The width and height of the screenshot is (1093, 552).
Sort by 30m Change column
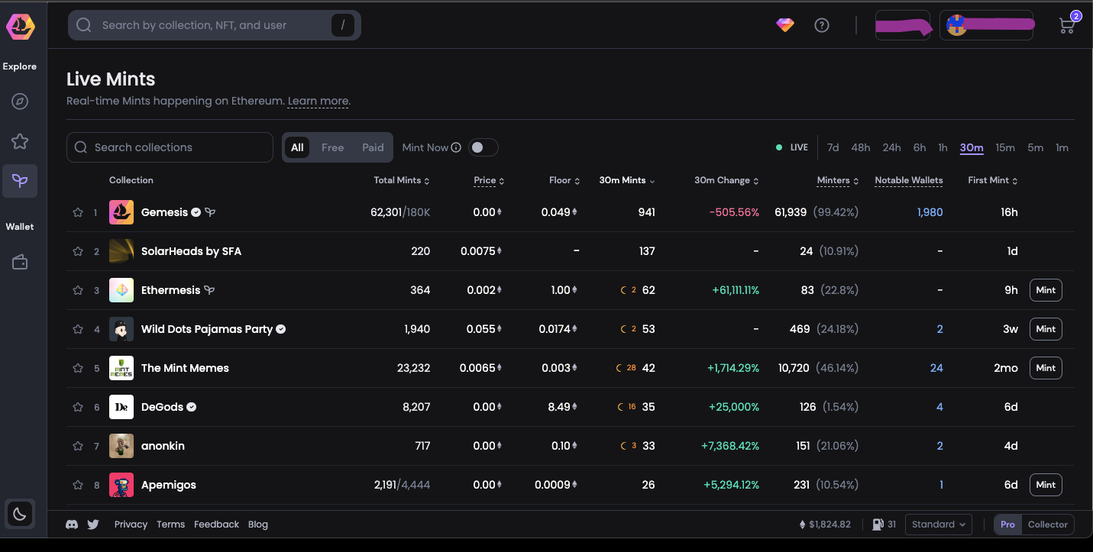726,180
